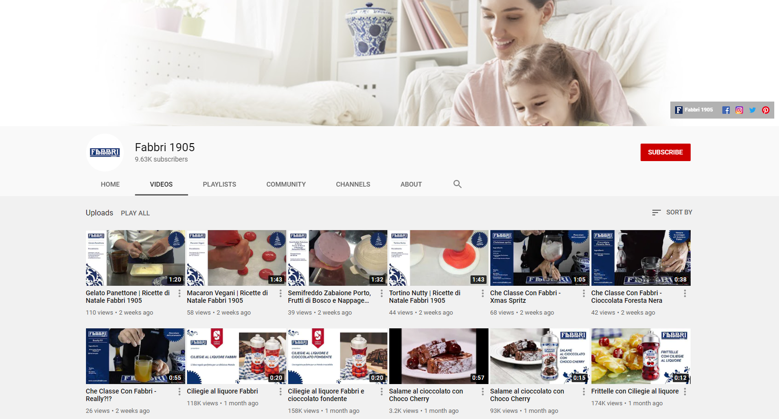Open Fabbri 1905 Instagram icon in banner
This screenshot has height=419, width=779.
pyautogui.click(x=739, y=110)
